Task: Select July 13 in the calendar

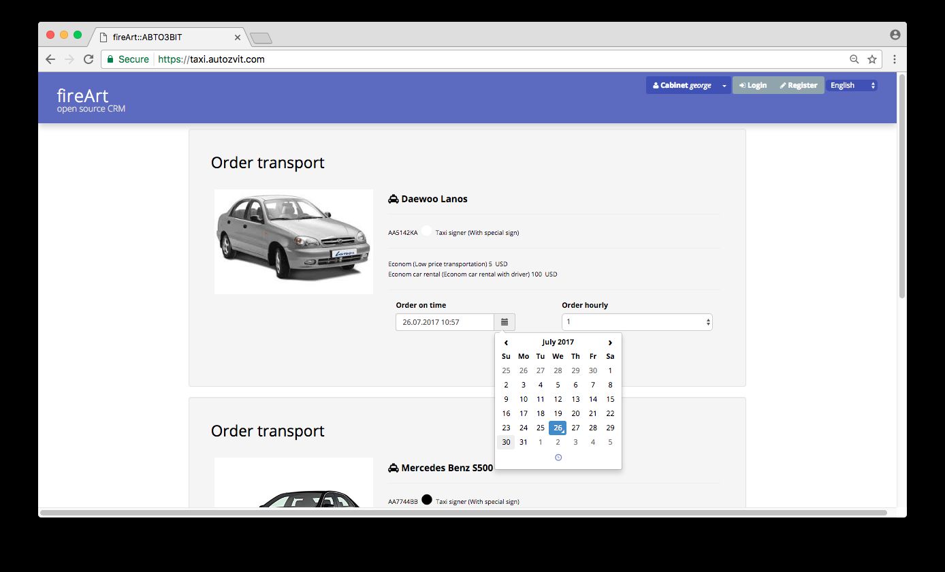Action: point(575,399)
